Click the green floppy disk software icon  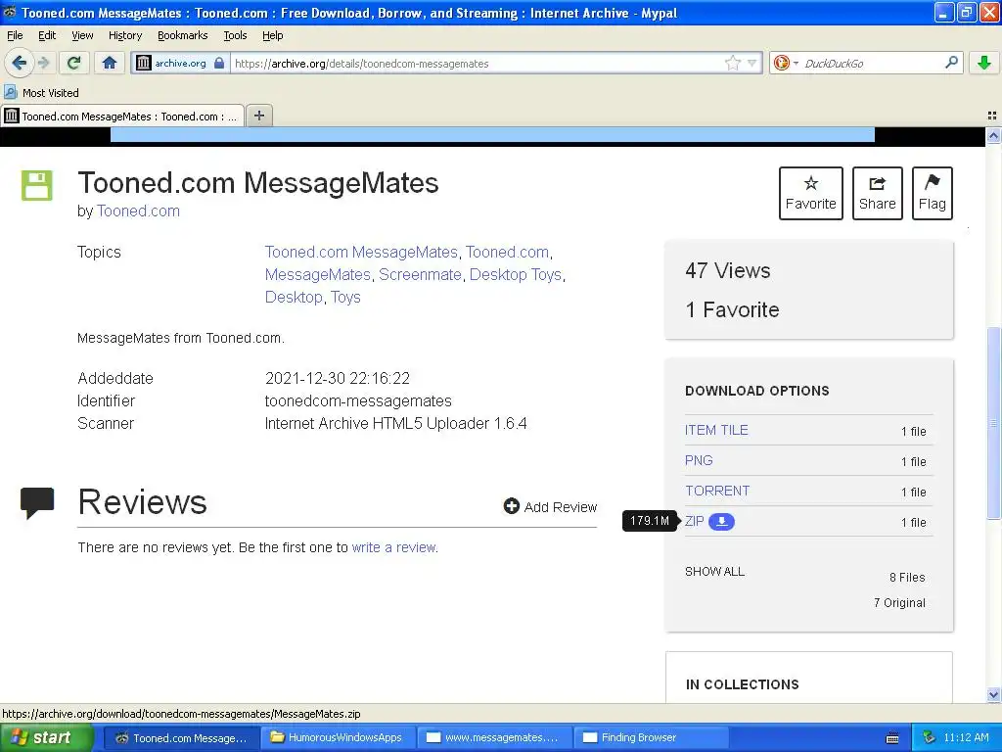[37, 185]
